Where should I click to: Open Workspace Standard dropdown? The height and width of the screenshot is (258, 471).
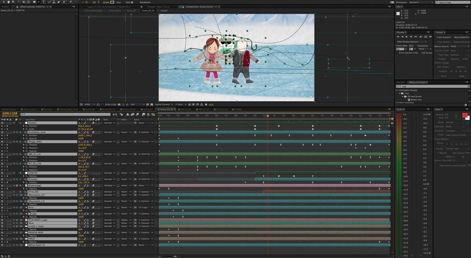pos(421,2)
